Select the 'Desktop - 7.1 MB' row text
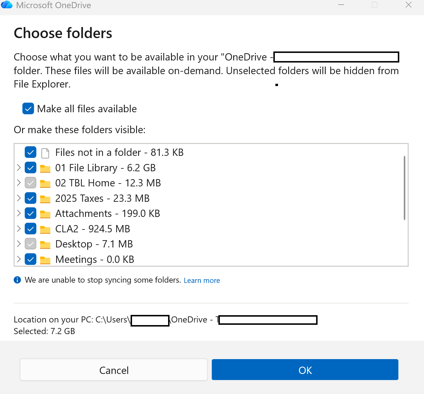The image size is (424, 394). click(94, 244)
